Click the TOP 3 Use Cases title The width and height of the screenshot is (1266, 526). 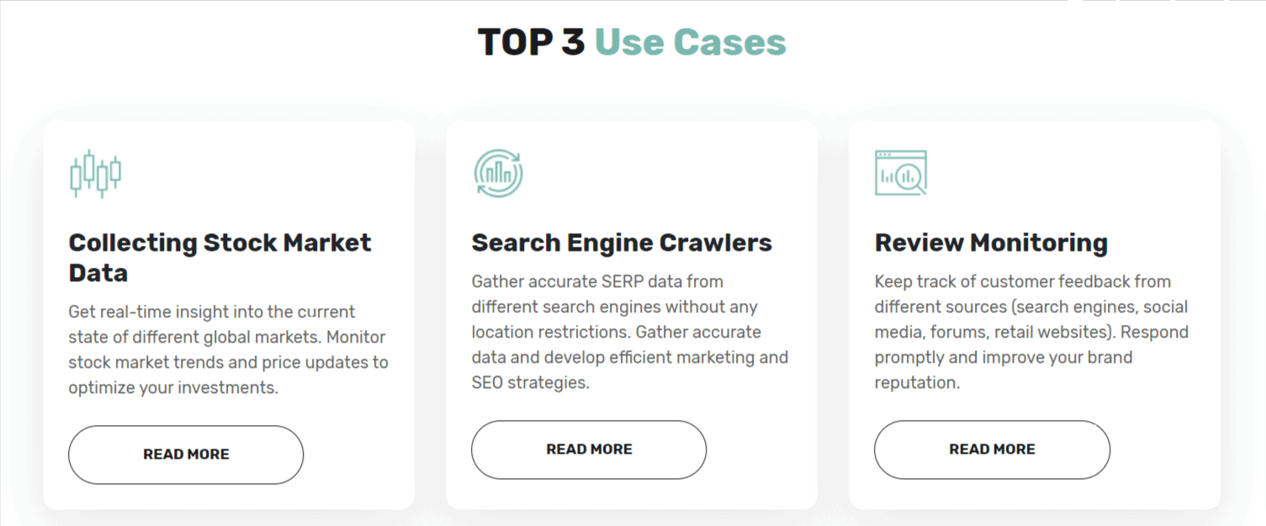click(x=632, y=41)
